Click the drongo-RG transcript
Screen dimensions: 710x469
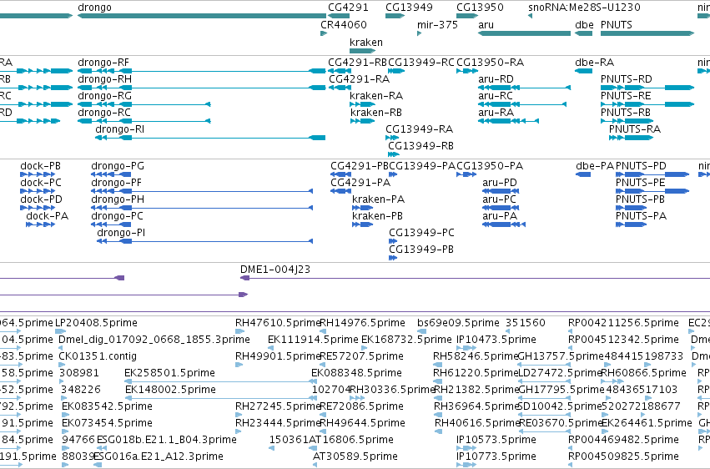144,104
